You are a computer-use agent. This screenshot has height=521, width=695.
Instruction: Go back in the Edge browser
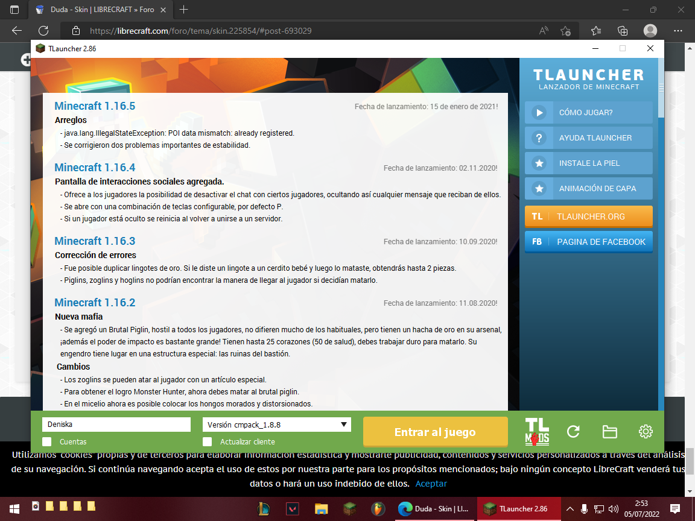pos(17,31)
